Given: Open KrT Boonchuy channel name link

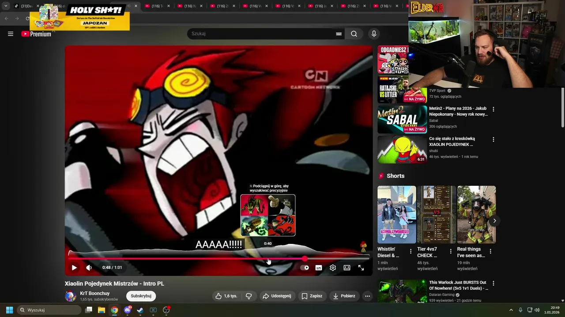Looking at the screenshot, I should 95,293.
